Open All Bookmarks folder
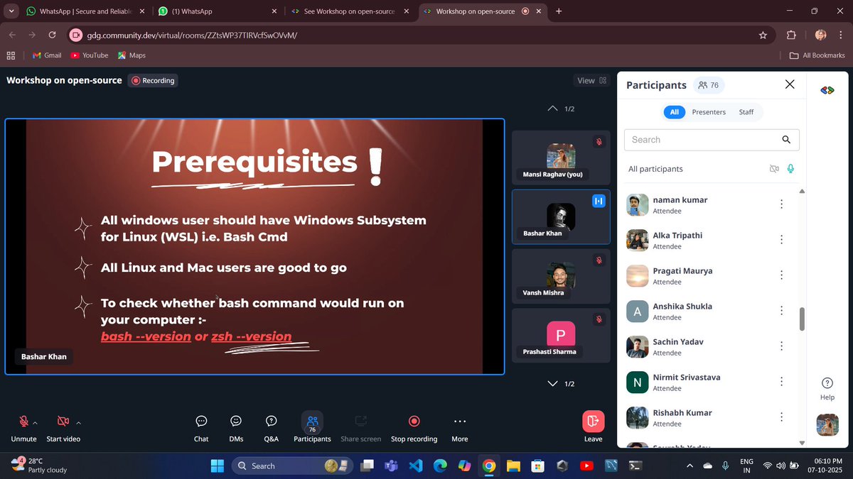Screen dimensions: 853x479 817,55
